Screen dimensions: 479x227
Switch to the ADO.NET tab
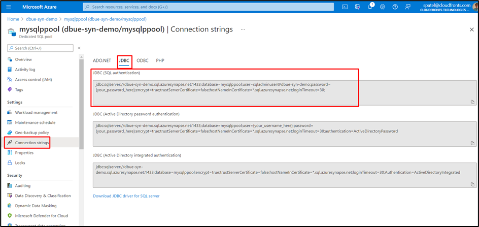[101, 60]
